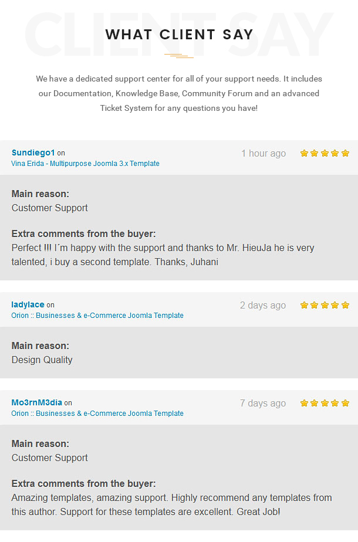Open Mo3rnM3dia user profile link
Image resolution: width=358 pixels, height=542 pixels.
point(36,402)
